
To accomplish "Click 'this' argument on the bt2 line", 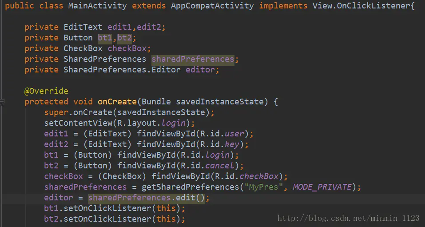I will coord(166,219).
